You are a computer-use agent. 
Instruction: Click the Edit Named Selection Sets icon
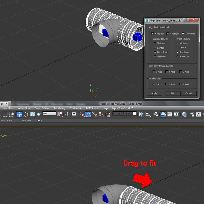tap(109, 114)
